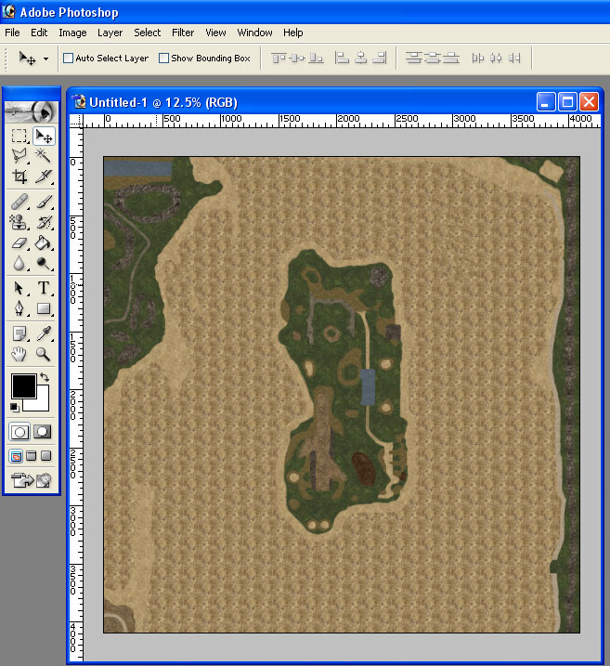Activate the Type tool
Image resolution: width=610 pixels, height=666 pixels.
click(x=44, y=288)
